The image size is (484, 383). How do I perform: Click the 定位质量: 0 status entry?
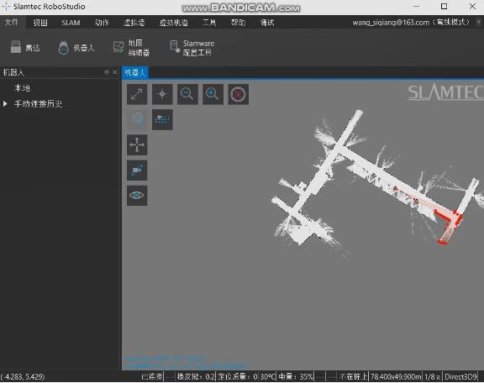(x=238, y=377)
